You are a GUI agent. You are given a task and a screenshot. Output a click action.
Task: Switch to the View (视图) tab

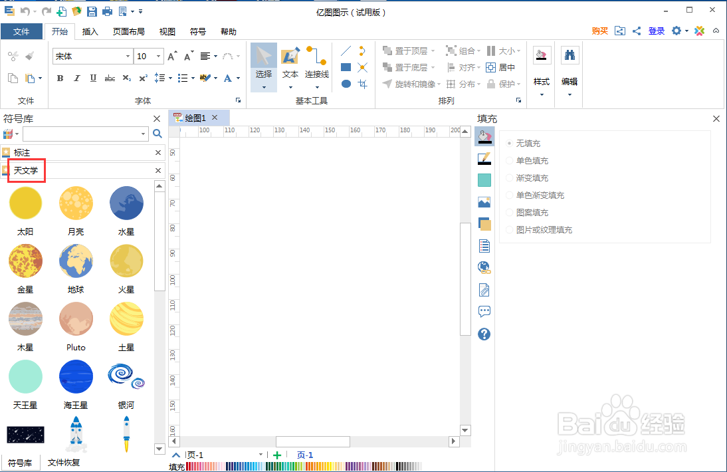click(x=167, y=31)
